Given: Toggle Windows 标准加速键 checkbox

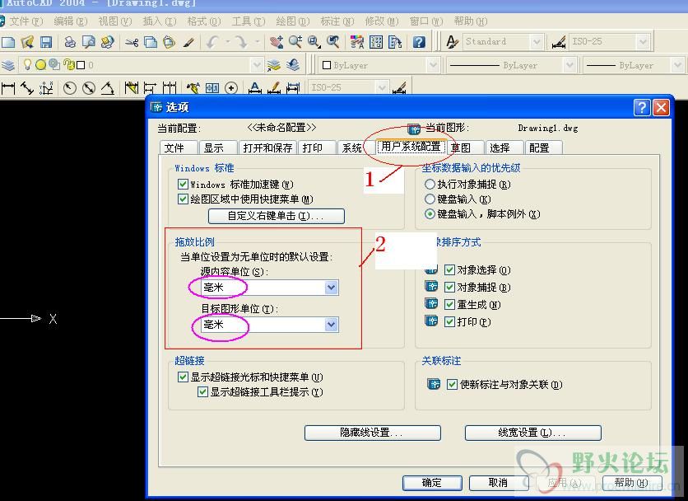Looking at the screenshot, I should pyautogui.click(x=183, y=184).
